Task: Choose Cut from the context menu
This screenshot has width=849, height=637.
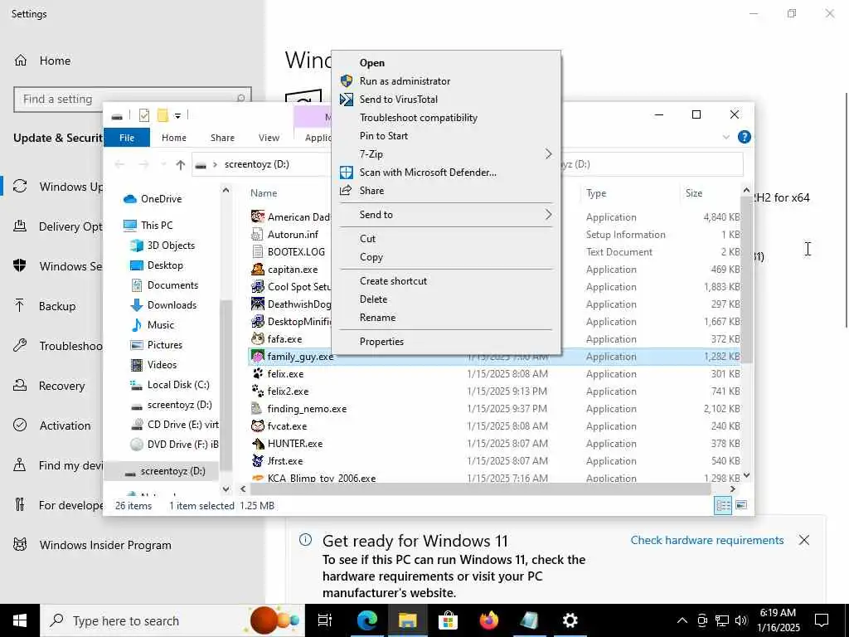Action: [x=446, y=239]
